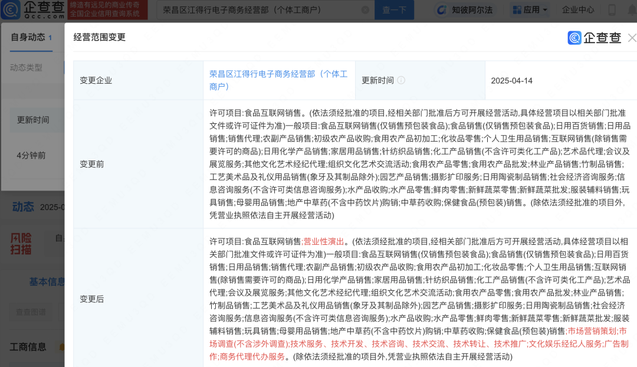This screenshot has width=637, height=367.
Task: Close the 经营范围变更 dialog
Action: tap(632, 38)
